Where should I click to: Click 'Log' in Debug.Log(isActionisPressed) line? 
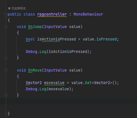(43, 52)
